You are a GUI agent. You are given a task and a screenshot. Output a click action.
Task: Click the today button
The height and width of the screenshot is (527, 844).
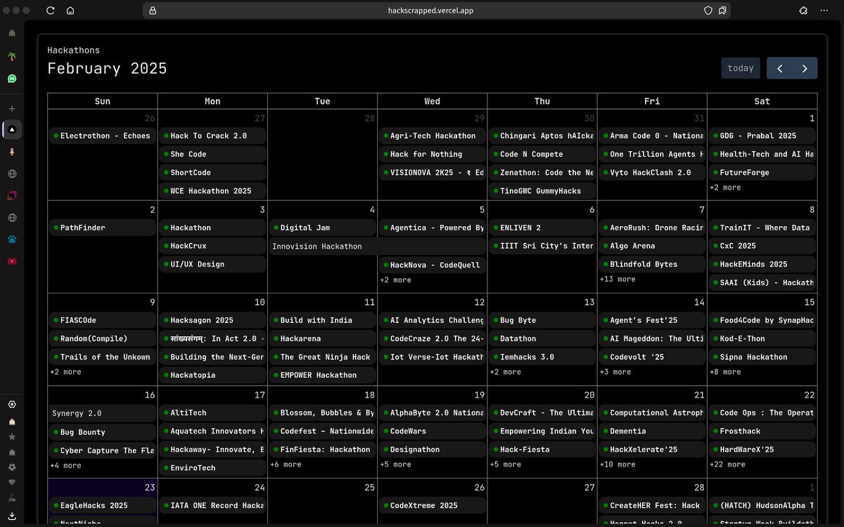pos(741,68)
